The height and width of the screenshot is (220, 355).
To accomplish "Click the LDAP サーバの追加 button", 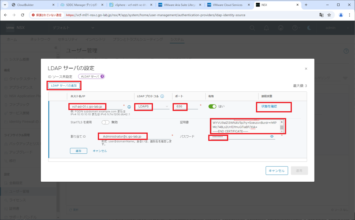I will point(64,86).
